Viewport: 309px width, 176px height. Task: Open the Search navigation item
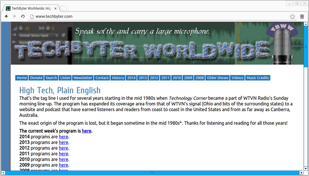pyautogui.click(x=51, y=78)
